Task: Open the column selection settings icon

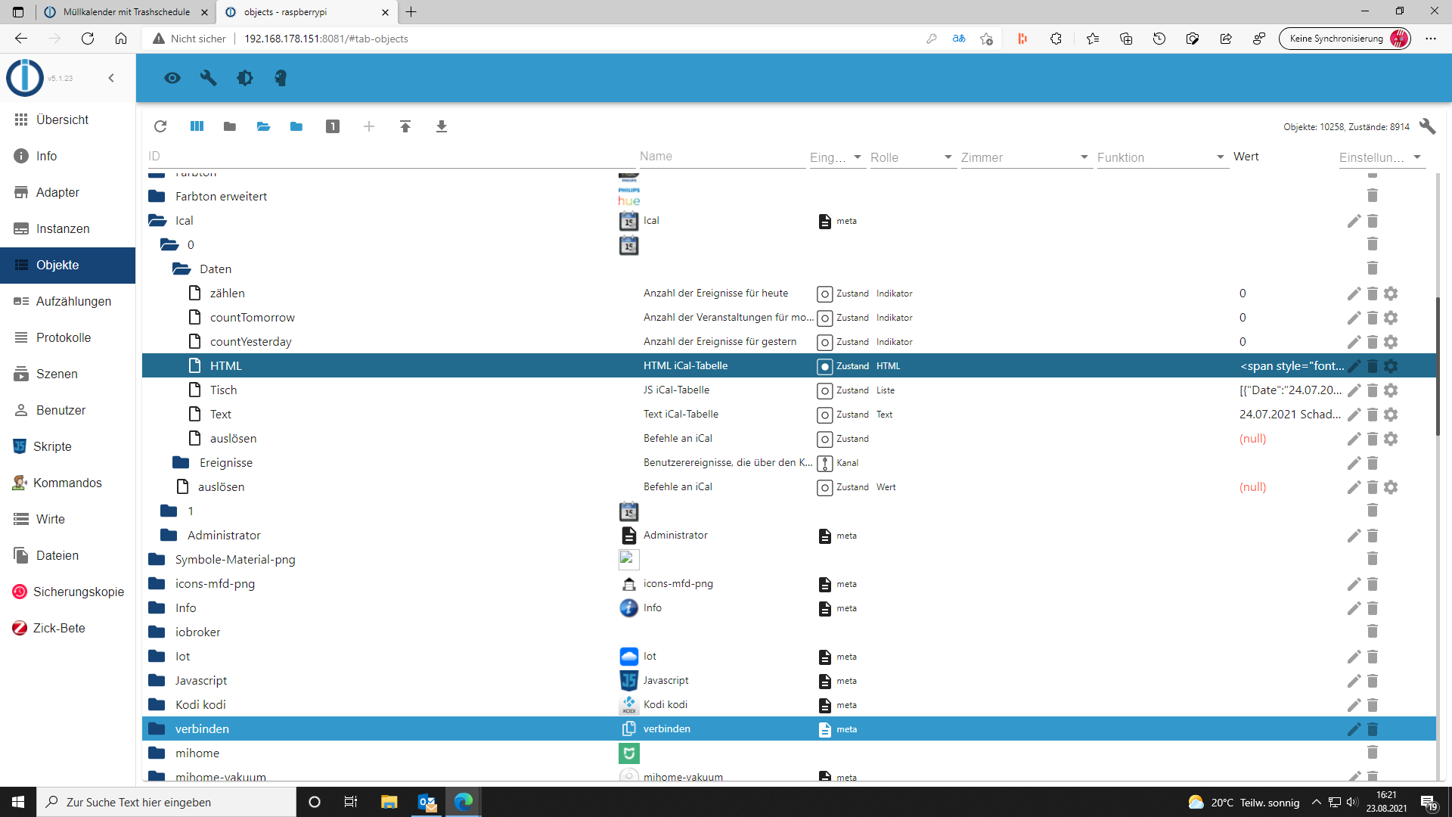Action: [197, 126]
